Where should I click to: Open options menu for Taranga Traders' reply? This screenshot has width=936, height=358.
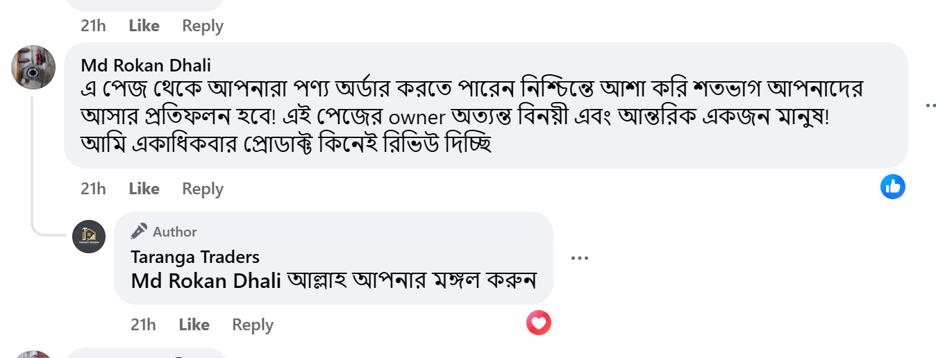(579, 258)
